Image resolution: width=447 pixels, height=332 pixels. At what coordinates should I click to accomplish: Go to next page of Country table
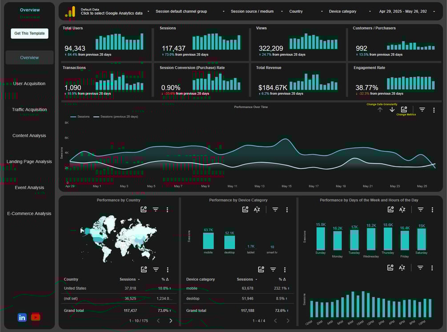coord(171,320)
